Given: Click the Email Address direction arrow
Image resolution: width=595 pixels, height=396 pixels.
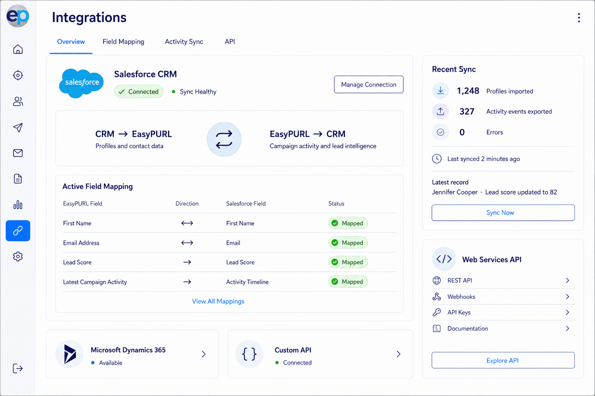Looking at the screenshot, I should pos(187,243).
